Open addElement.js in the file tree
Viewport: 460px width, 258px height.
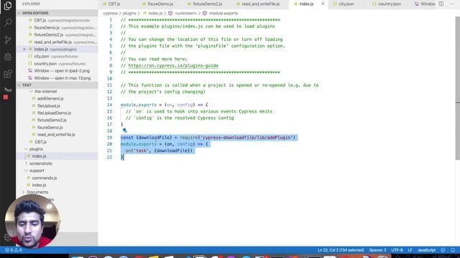point(50,99)
